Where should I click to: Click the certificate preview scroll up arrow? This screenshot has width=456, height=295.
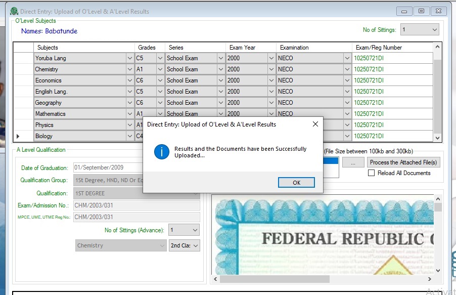click(438, 199)
